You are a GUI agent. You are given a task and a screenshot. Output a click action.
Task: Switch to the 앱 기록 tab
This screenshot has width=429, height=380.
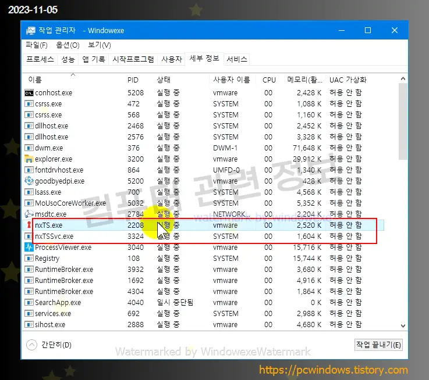[x=94, y=59]
